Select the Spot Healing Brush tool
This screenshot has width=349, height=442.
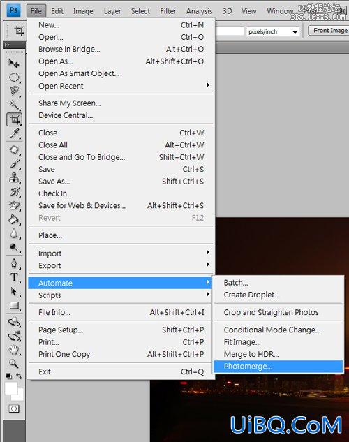(x=14, y=149)
